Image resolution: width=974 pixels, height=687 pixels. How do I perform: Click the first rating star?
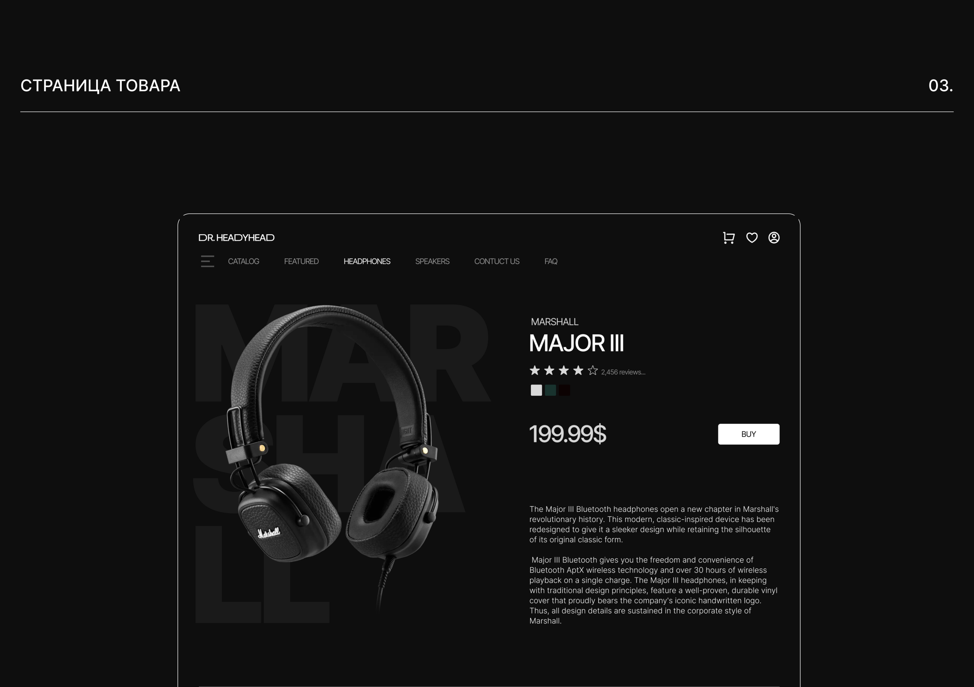534,370
